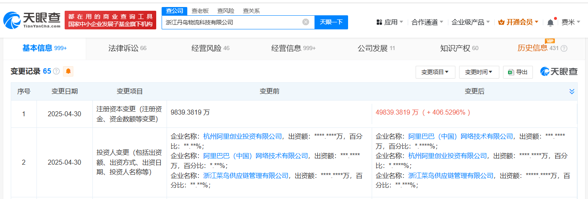The image size is (588, 199).
Task: Click help icon next to 历史信息 431
Action: click(564, 48)
